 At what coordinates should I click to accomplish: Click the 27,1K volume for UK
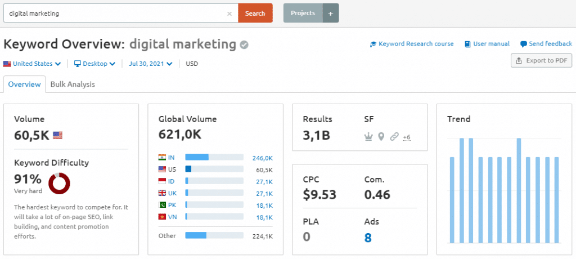(264, 194)
